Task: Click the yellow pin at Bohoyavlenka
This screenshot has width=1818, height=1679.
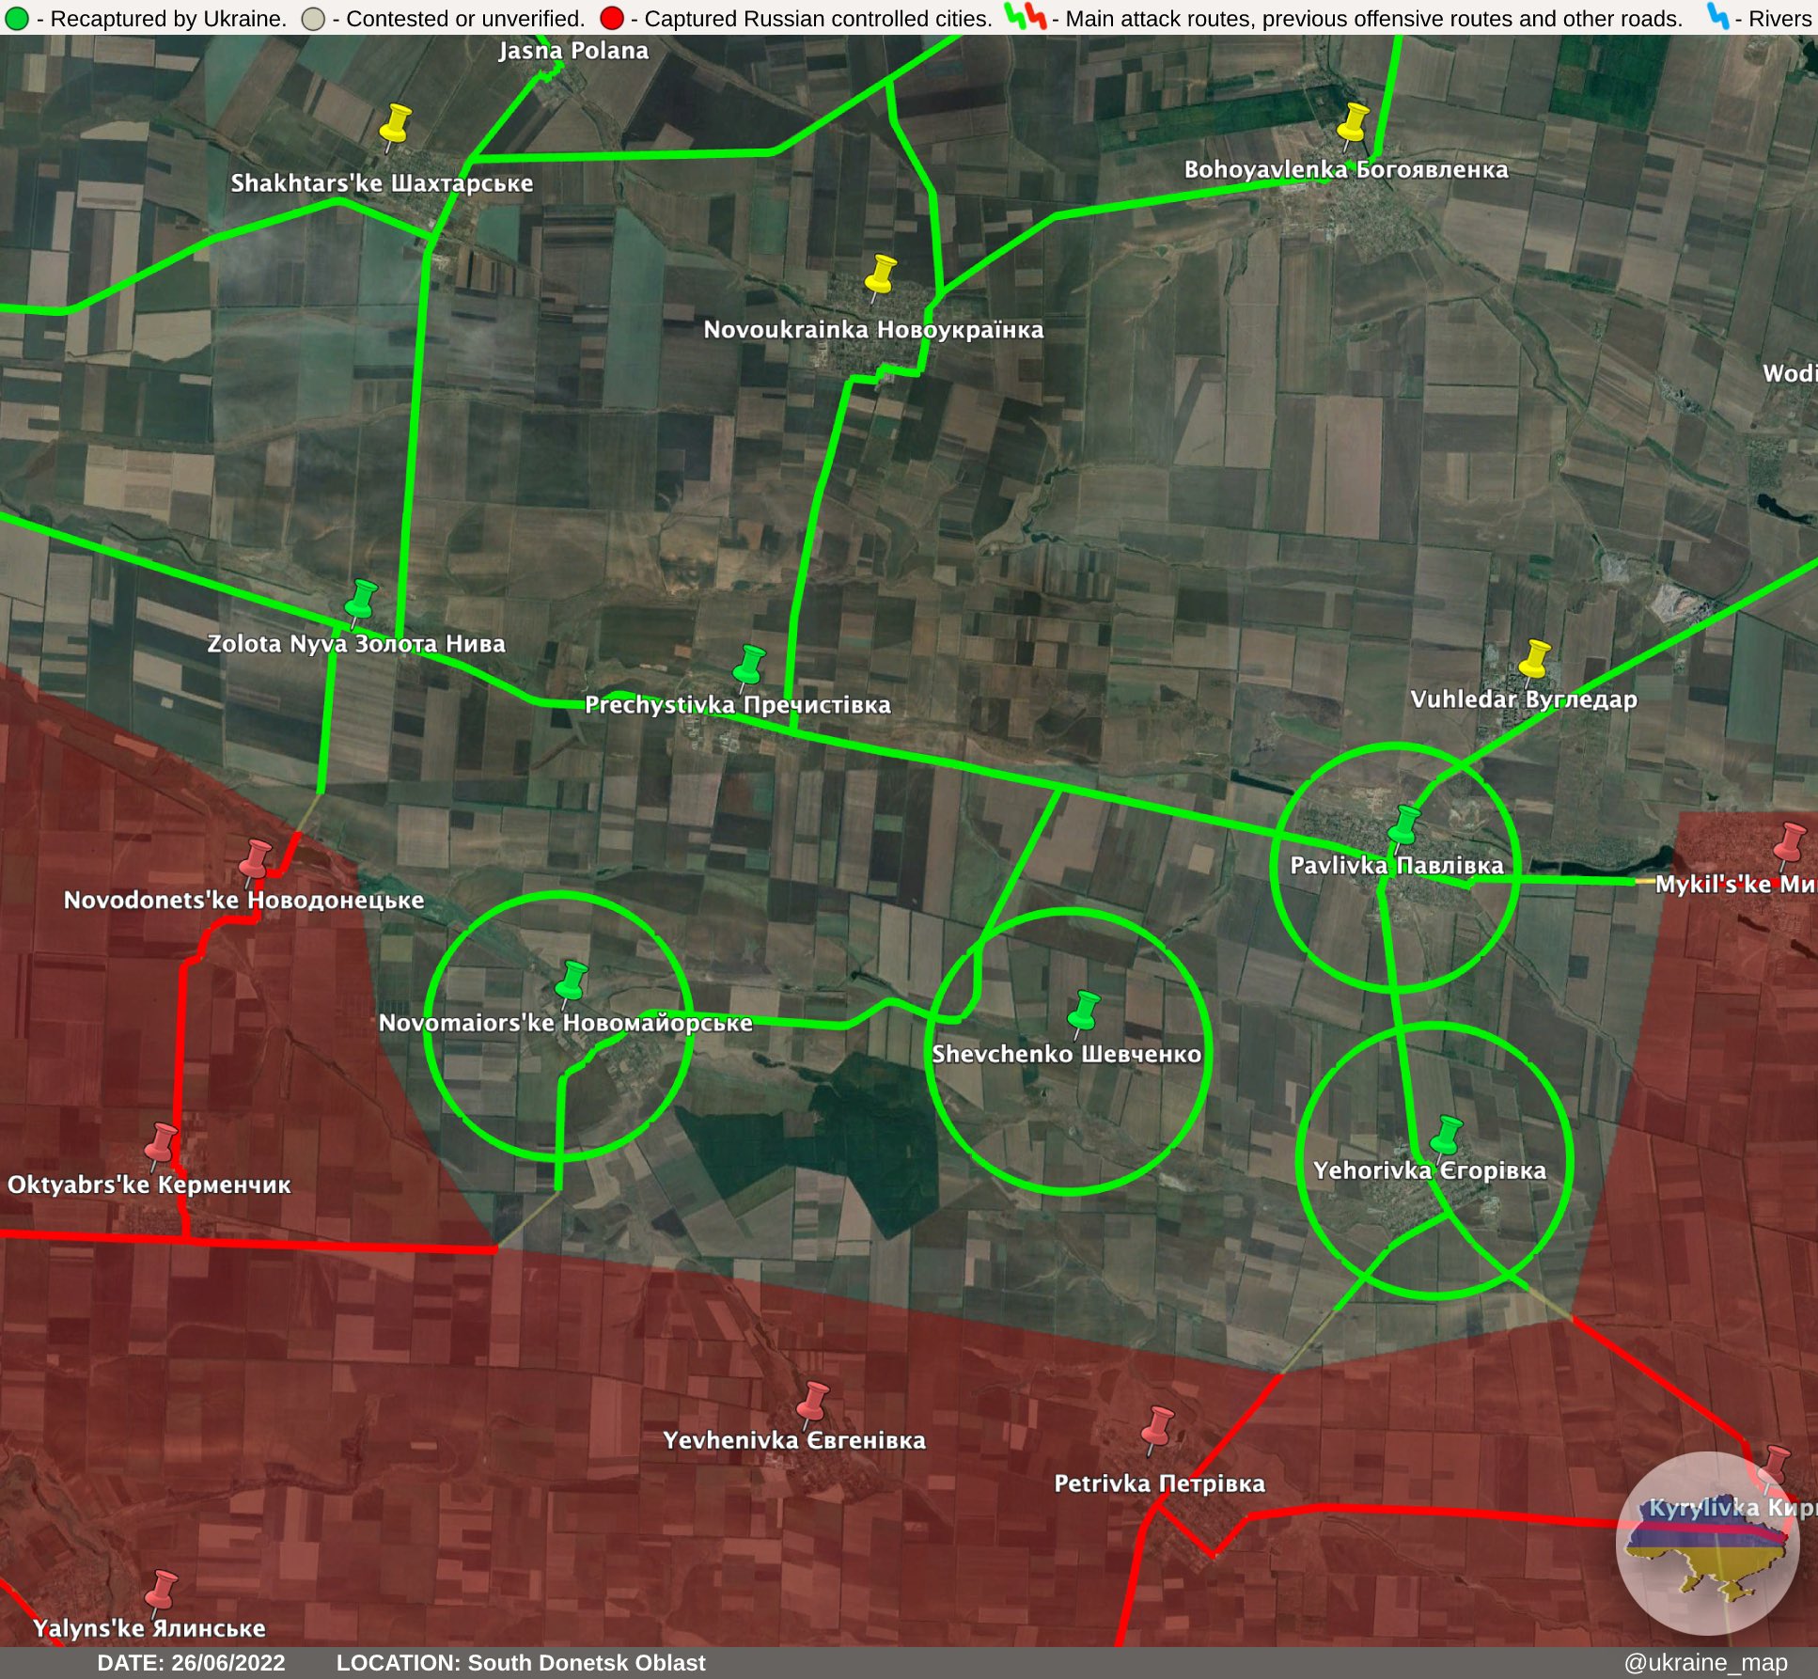Action: coord(1353,123)
